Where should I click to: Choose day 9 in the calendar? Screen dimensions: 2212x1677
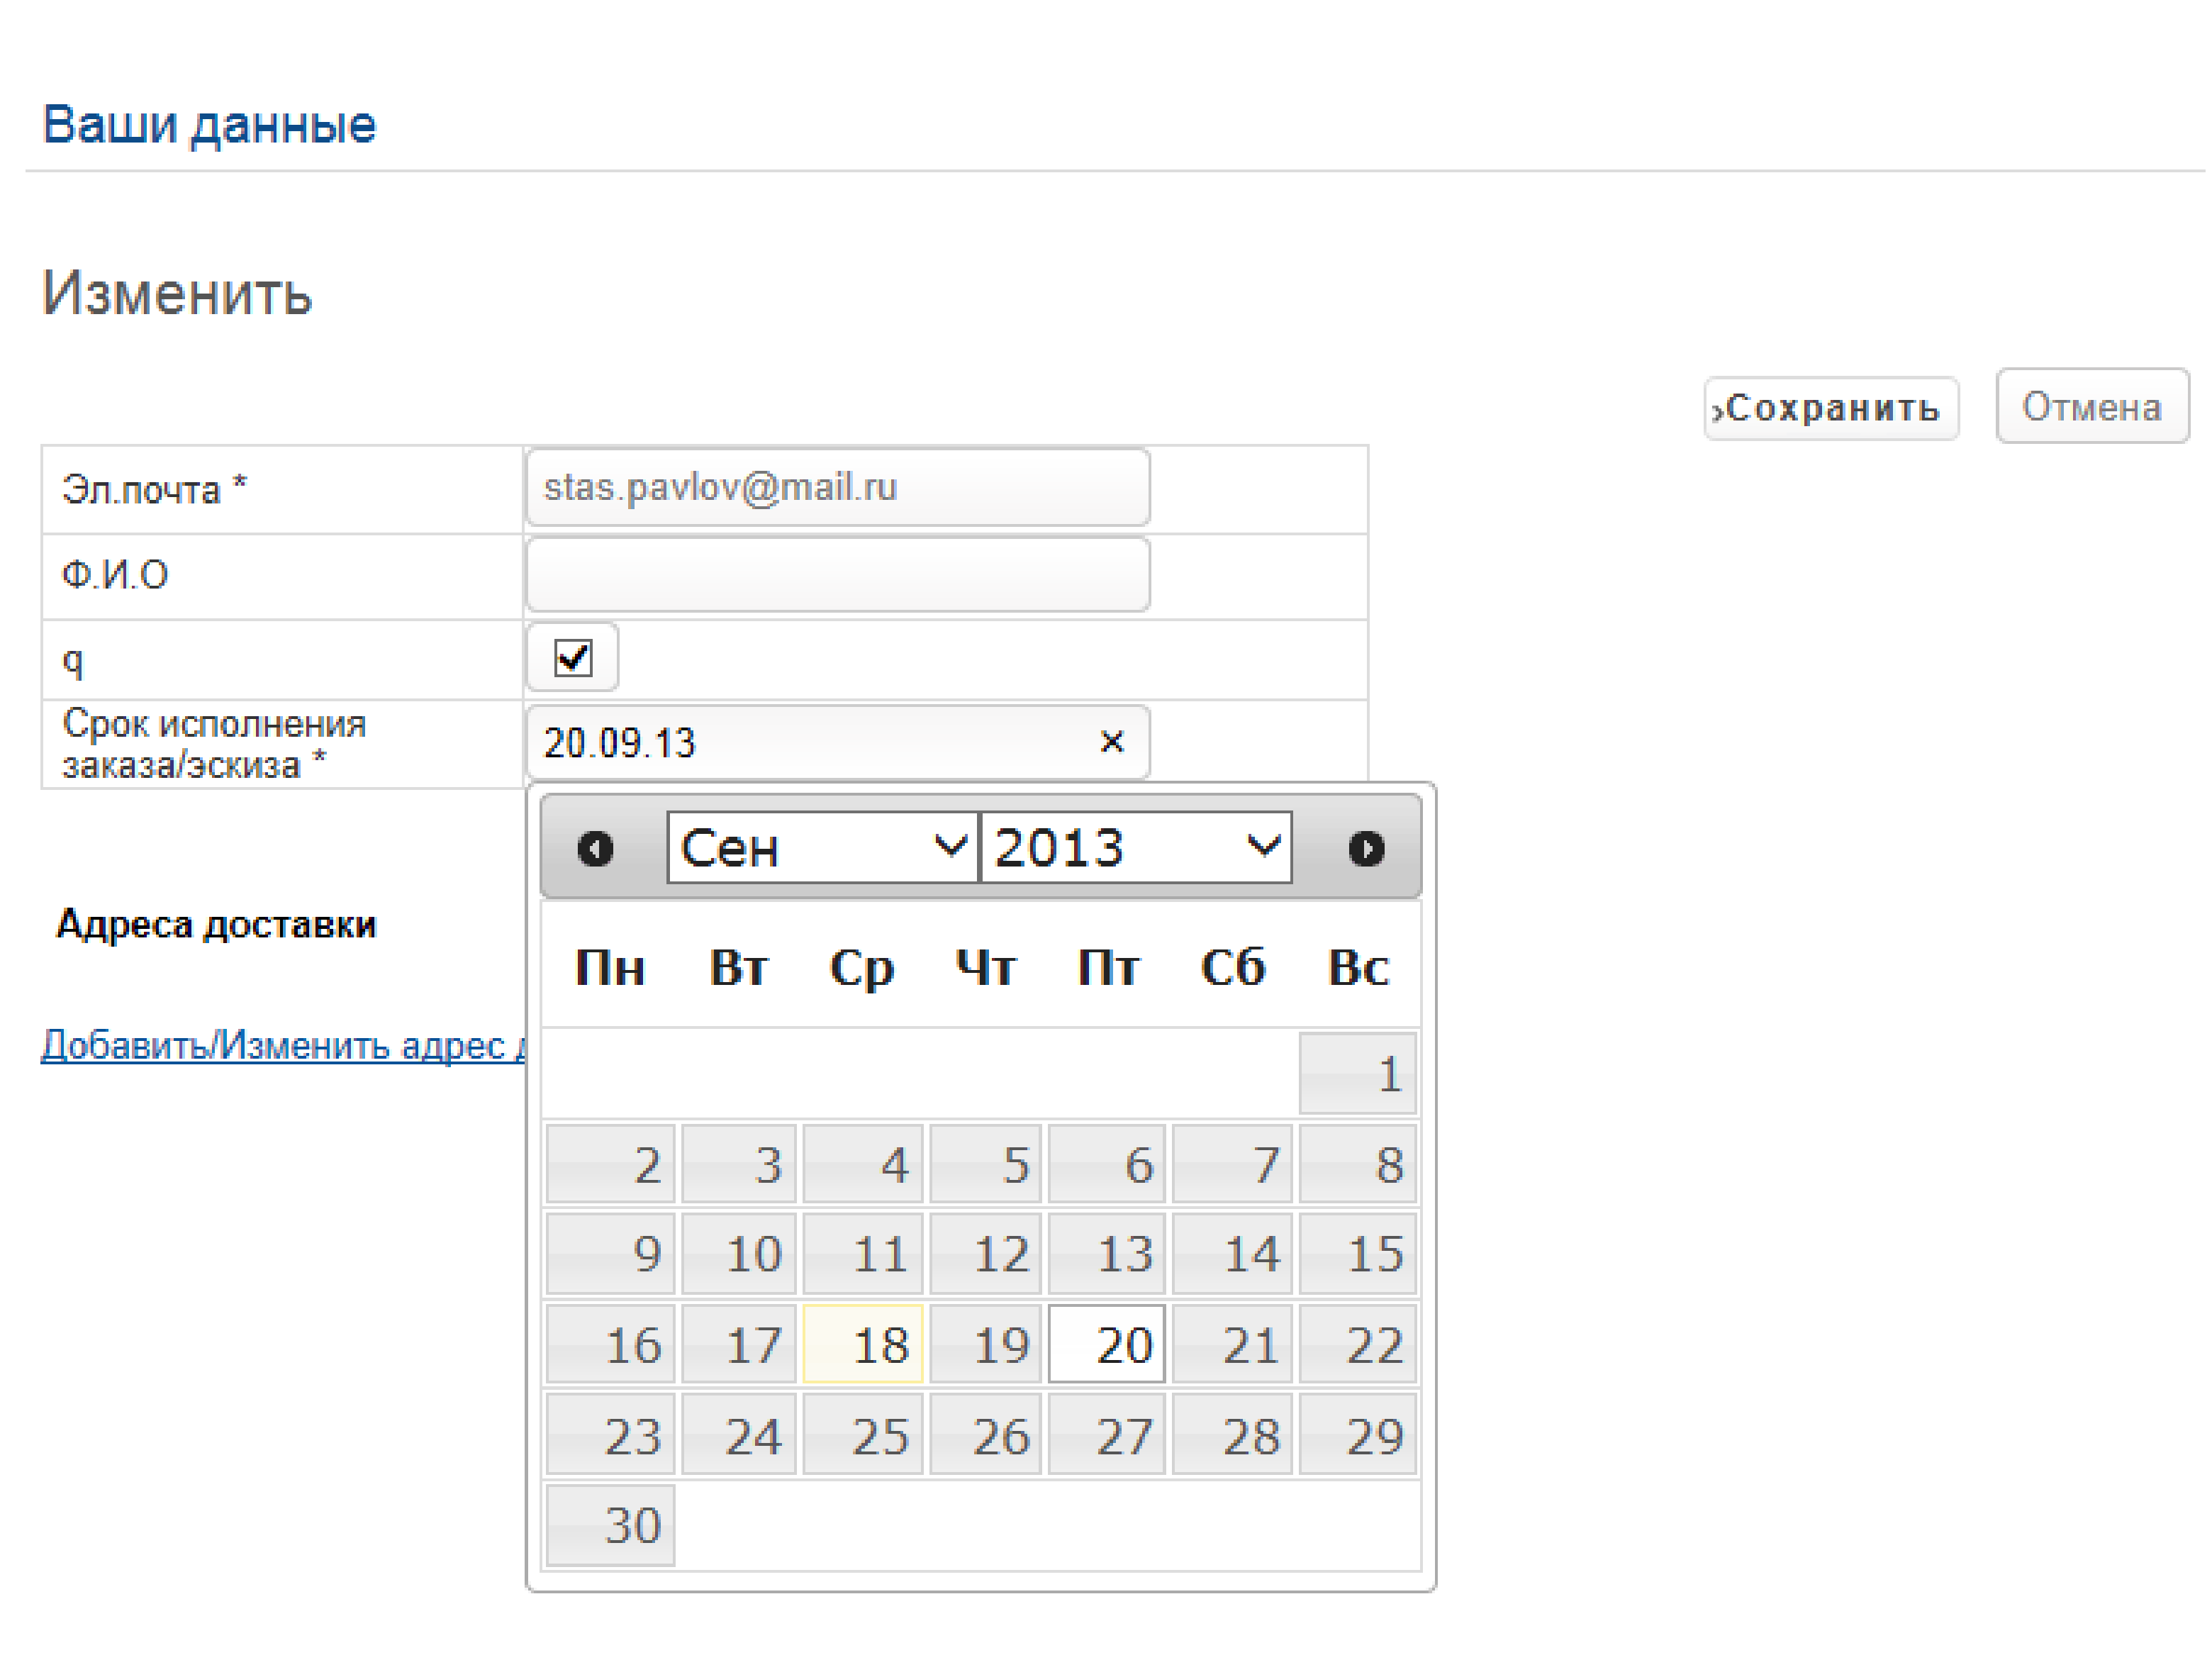pyautogui.click(x=611, y=1254)
